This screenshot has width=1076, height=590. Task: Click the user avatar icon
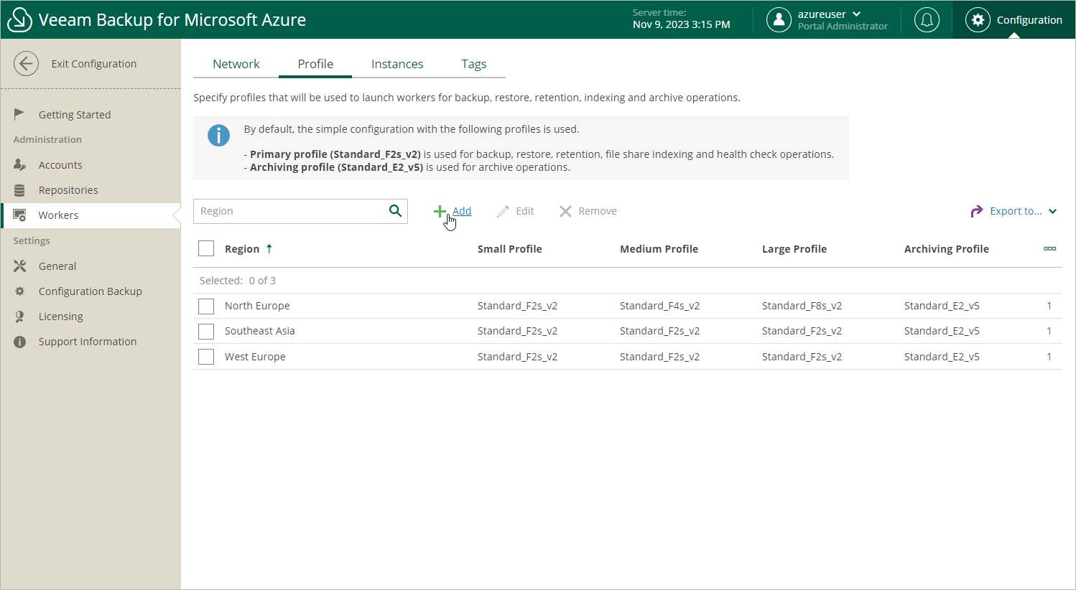tap(779, 20)
